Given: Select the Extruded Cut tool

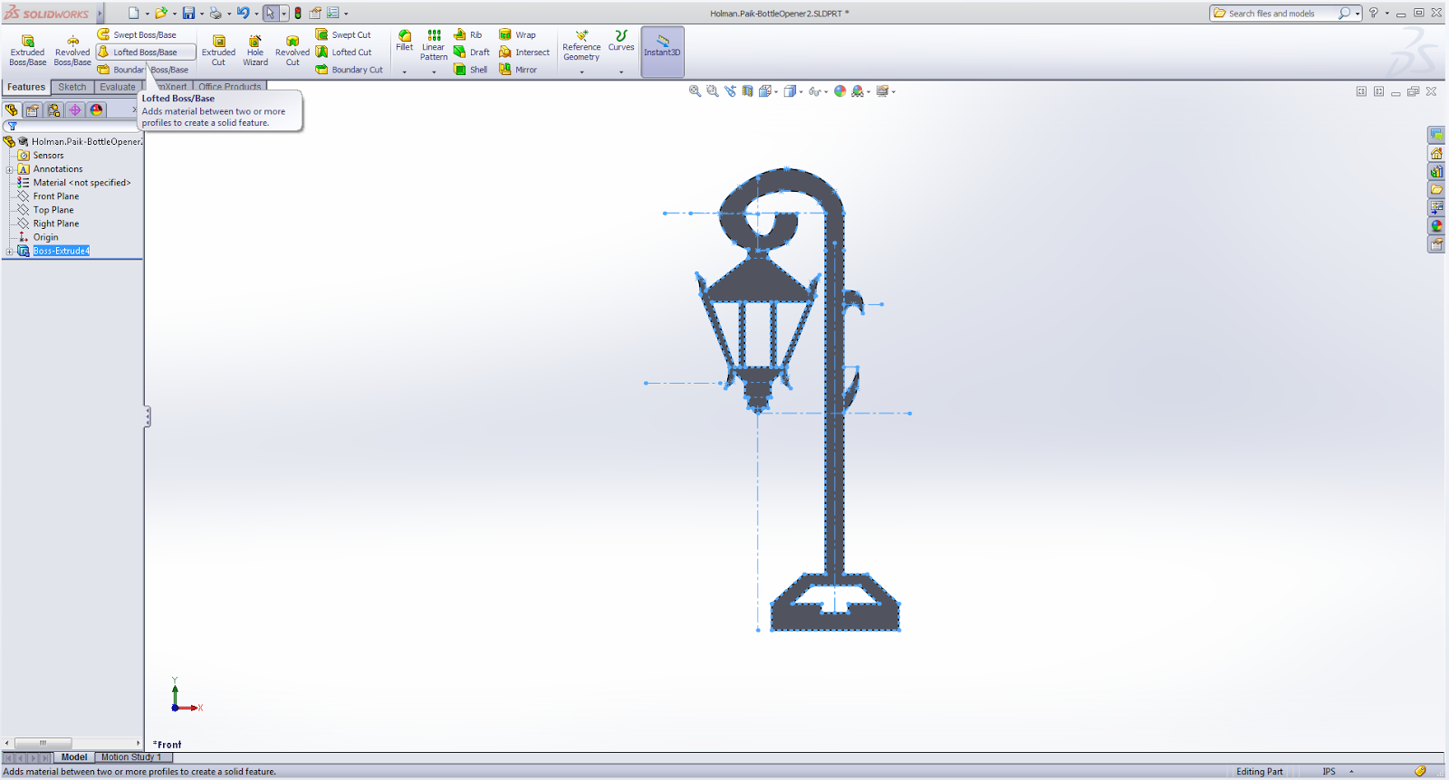Looking at the screenshot, I should [x=218, y=50].
